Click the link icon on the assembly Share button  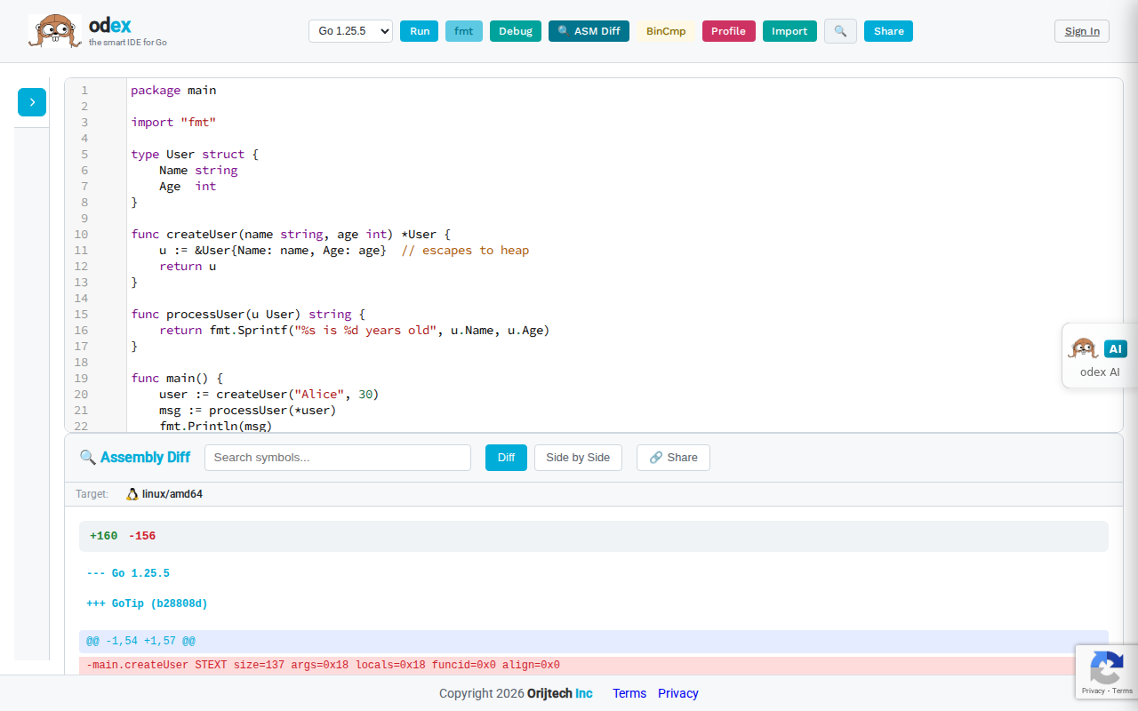(x=656, y=457)
